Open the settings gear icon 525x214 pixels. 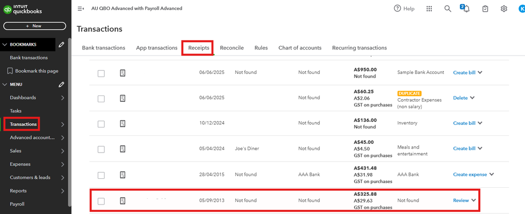pos(504,9)
